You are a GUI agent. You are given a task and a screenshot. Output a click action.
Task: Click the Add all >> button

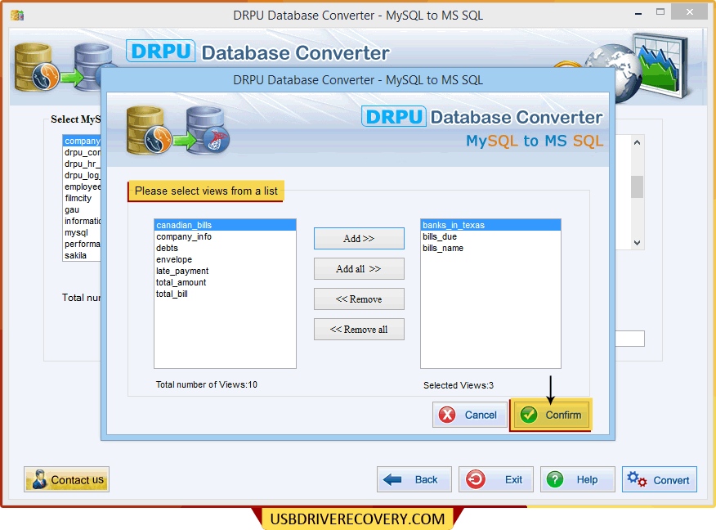[x=359, y=268]
